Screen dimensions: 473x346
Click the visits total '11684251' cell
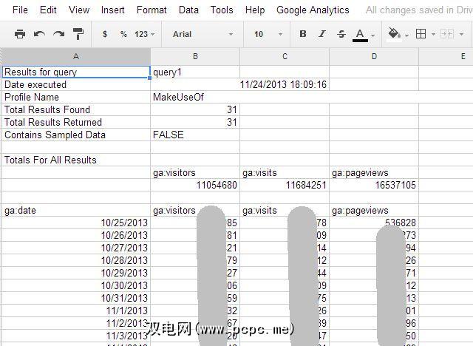[x=285, y=185]
